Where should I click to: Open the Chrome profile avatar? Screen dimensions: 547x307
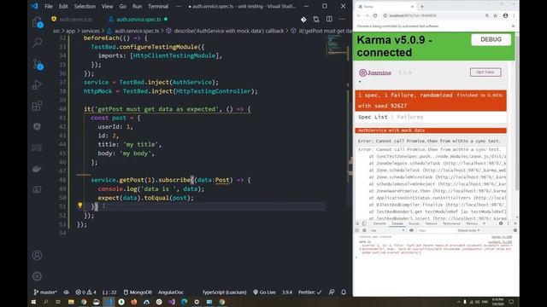(x=505, y=15)
